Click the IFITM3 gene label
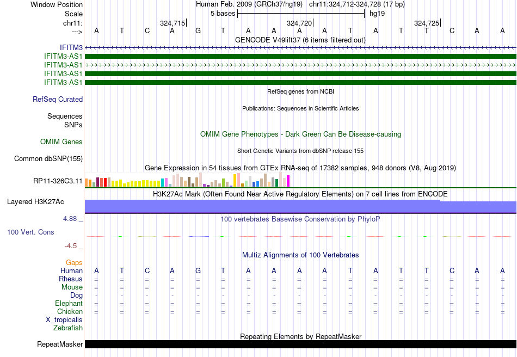The image size is (517, 357). click(x=71, y=48)
